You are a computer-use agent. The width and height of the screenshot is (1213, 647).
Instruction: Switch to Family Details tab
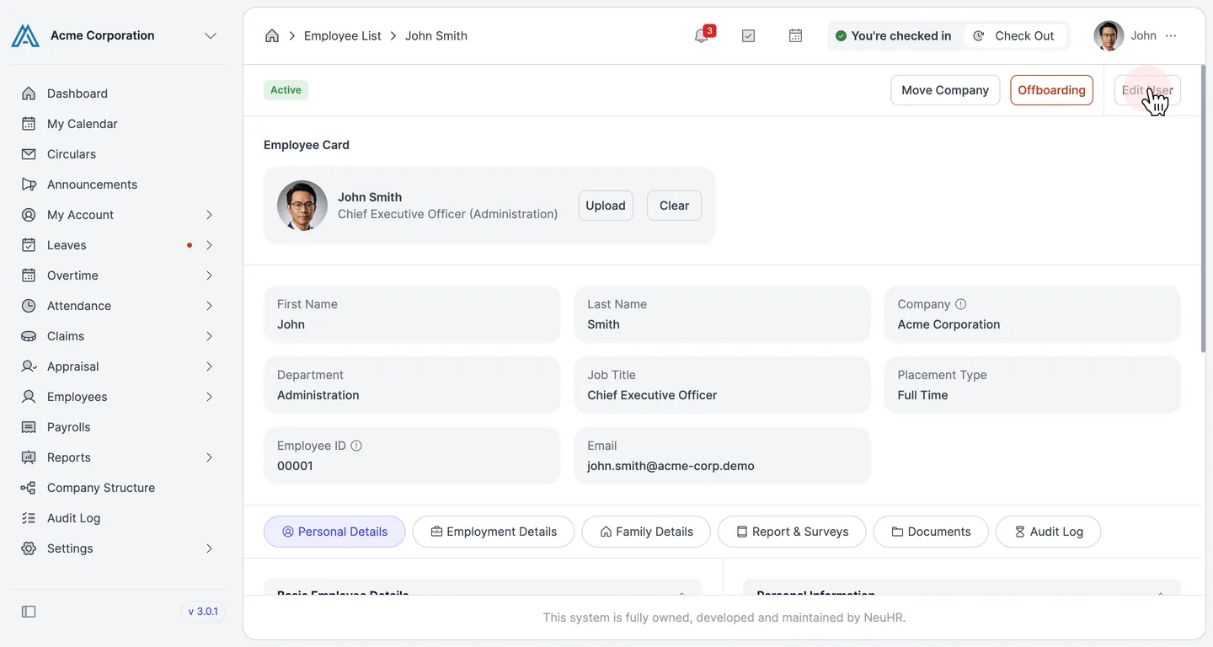click(x=646, y=532)
